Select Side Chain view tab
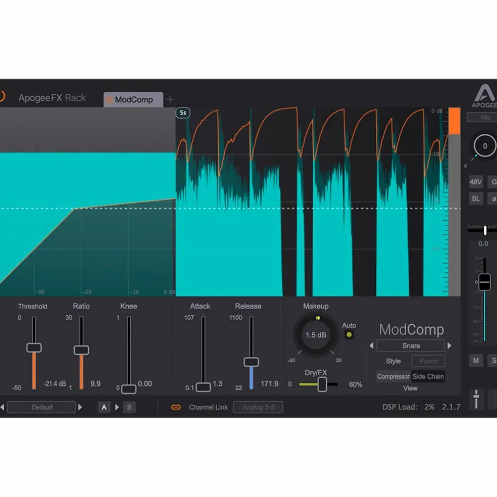This screenshot has height=497, width=497. [428, 377]
